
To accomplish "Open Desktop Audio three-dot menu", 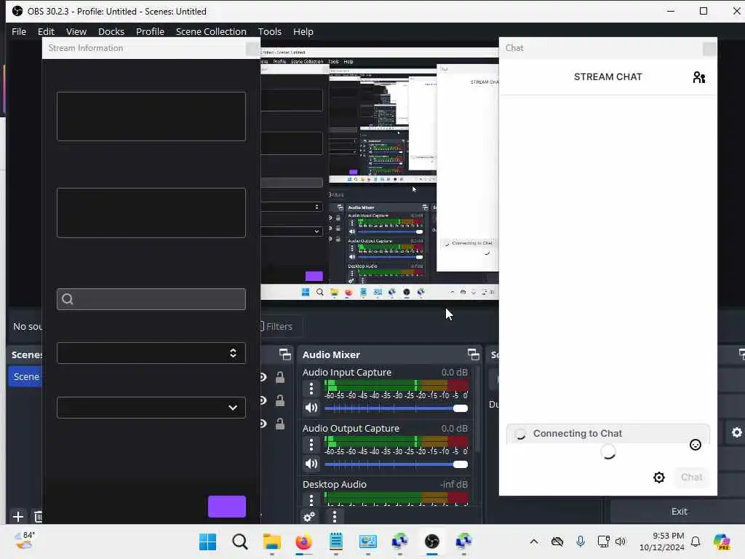I will click(x=311, y=500).
